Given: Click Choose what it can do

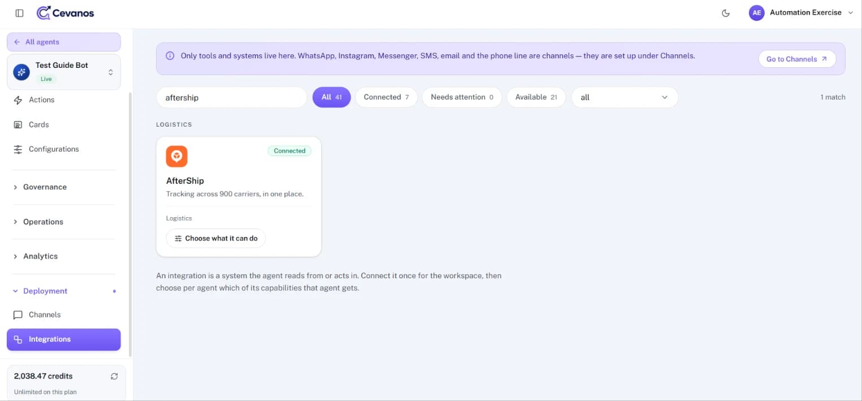Looking at the screenshot, I should coord(216,238).
